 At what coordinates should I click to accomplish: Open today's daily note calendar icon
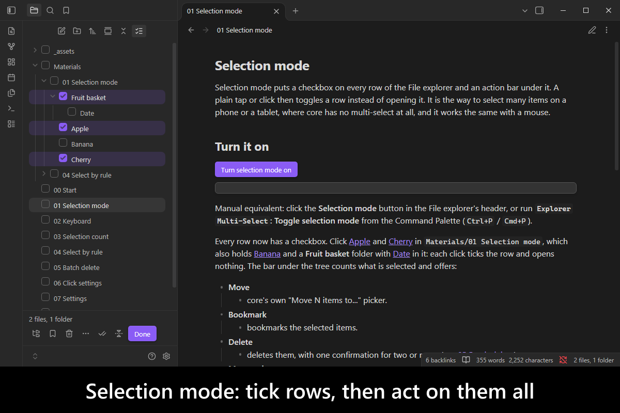click(x=11, y=77)
